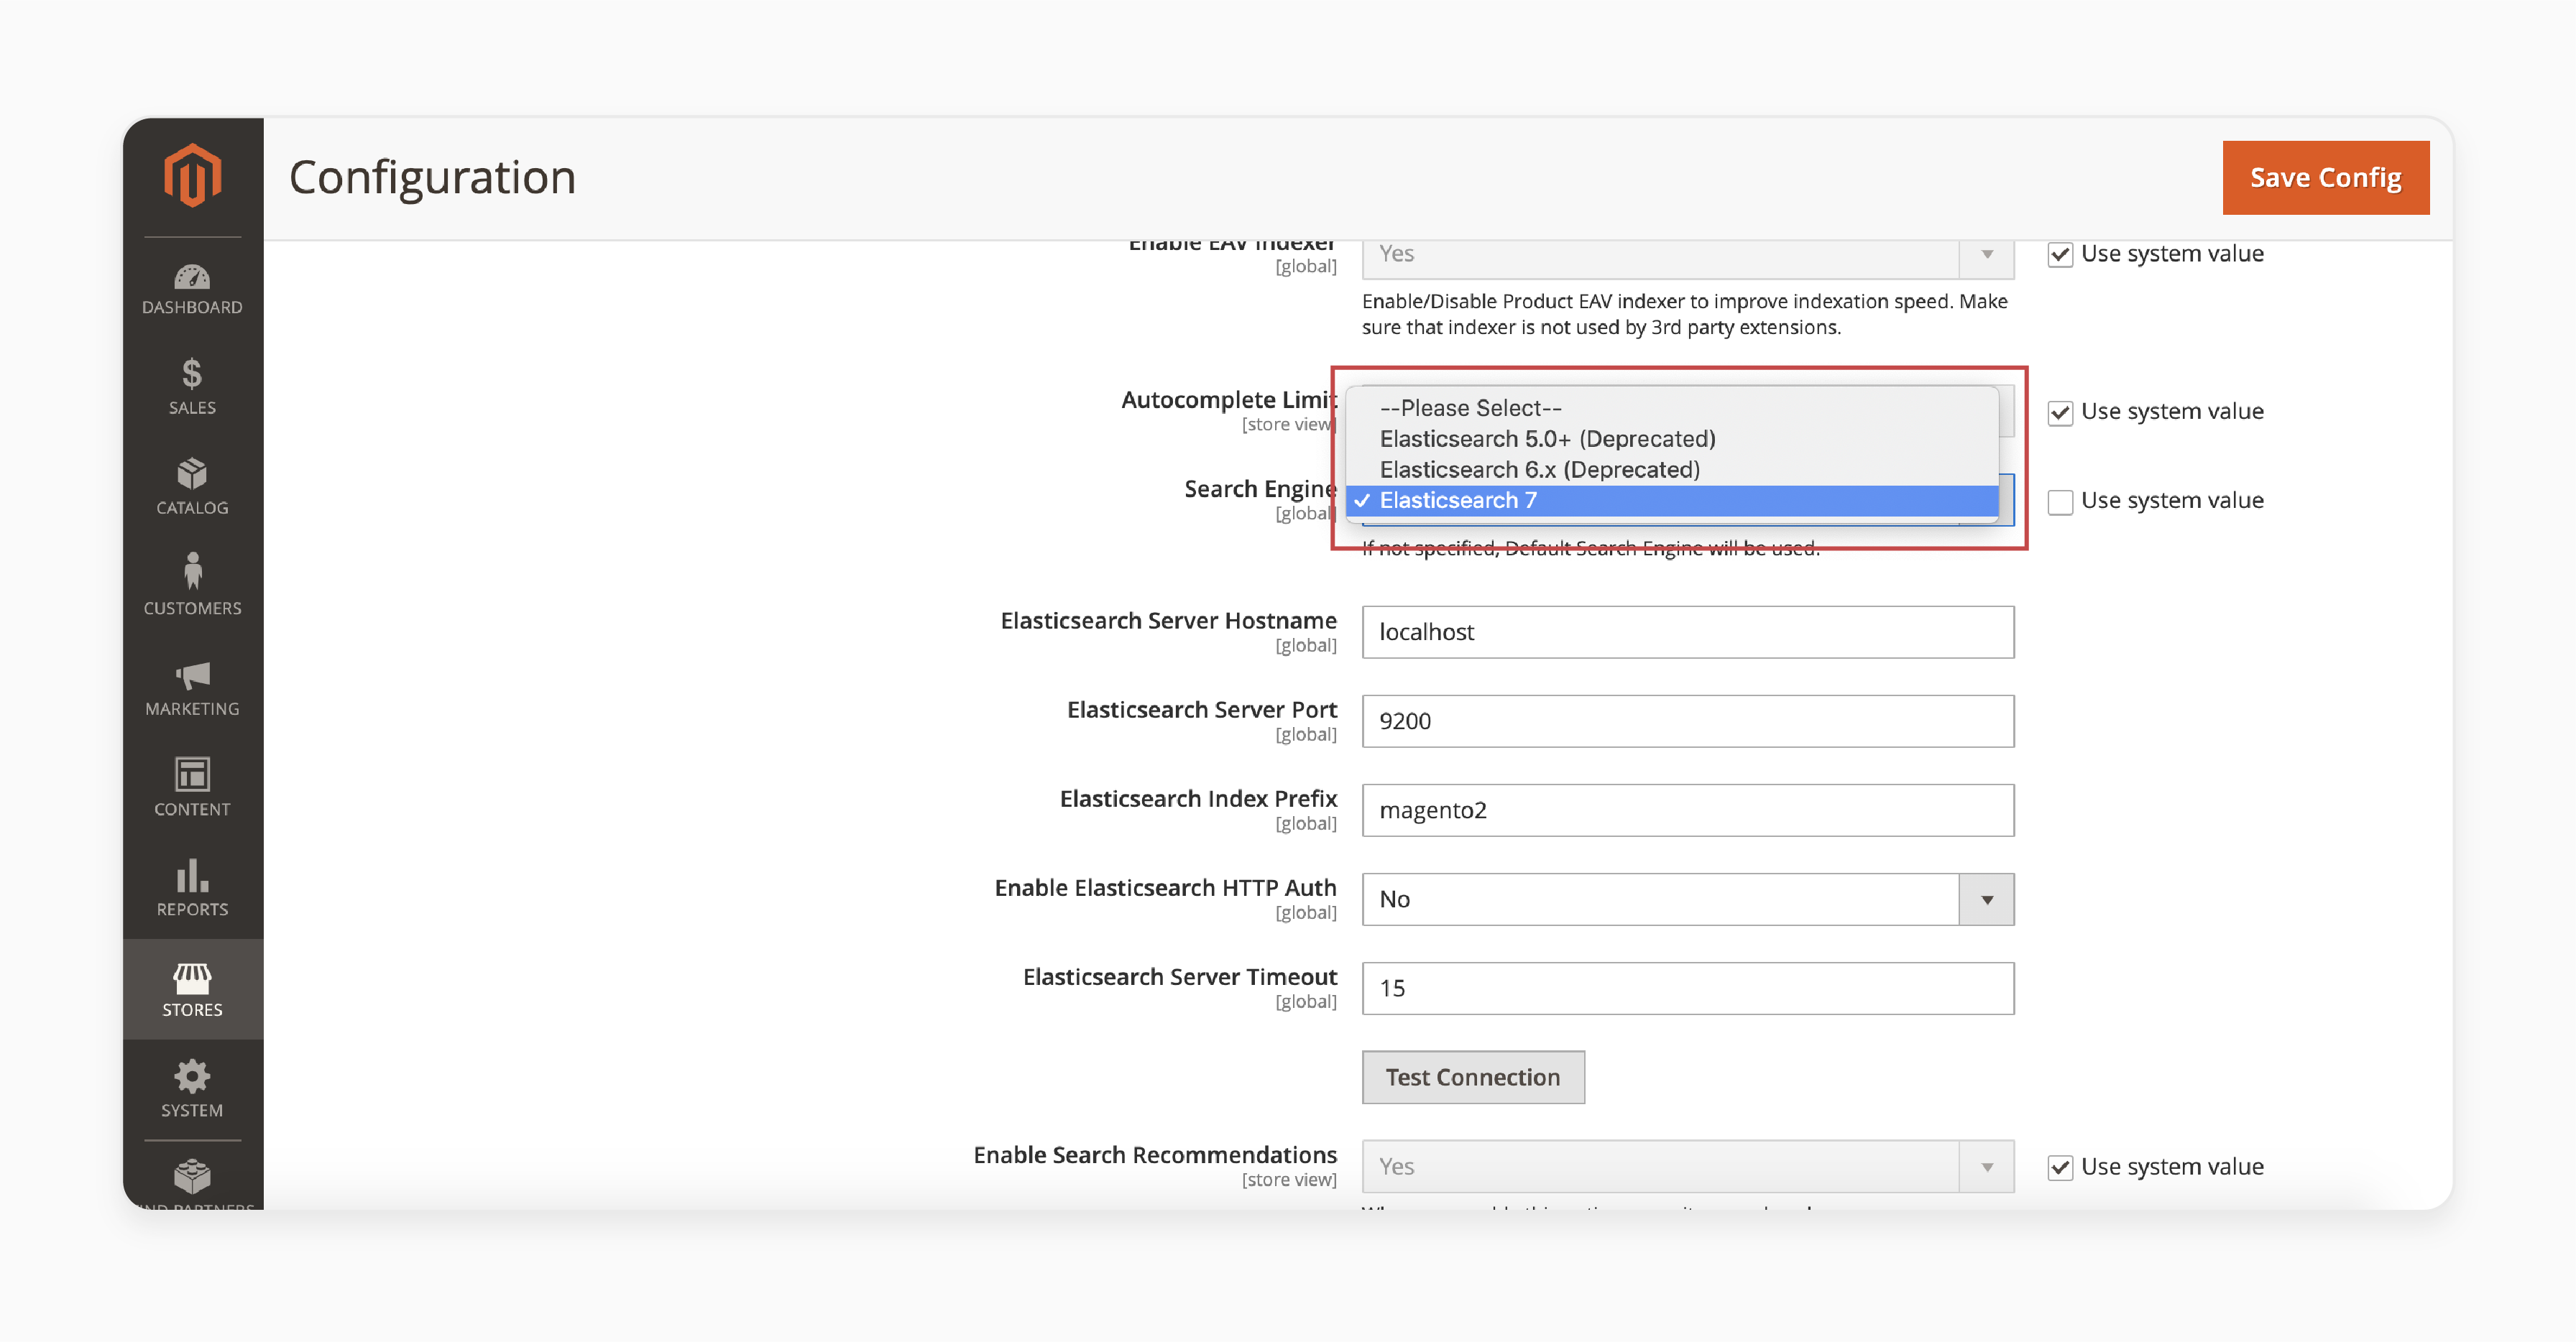Select Elasticsearch 6.x (Deprecated) option
2576x1342 pixels.
click(1672, 470)
